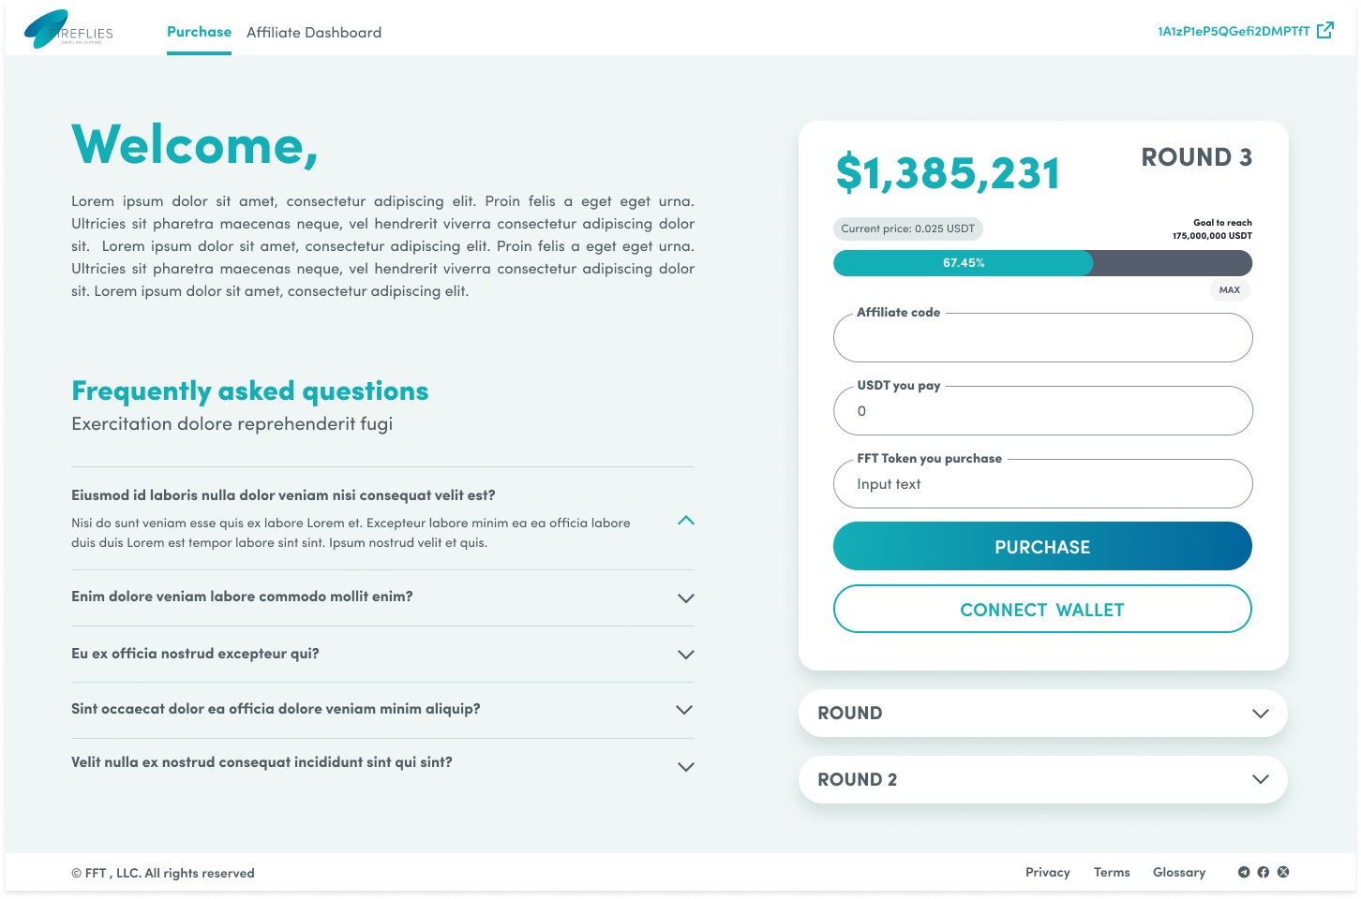The height and width of the screenshot is (899, 1361).
Task: Expand "Eu ex officia nostrud" question
Action: tap(686, 655)
